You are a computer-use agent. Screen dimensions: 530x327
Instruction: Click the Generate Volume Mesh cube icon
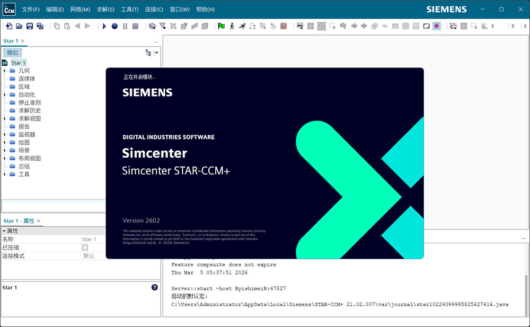205,26
